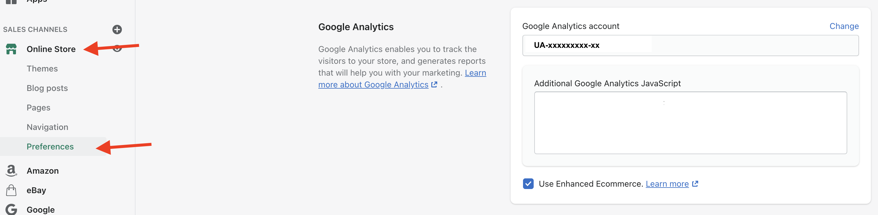Click Change for Google Analytics account

click(844, 26)
